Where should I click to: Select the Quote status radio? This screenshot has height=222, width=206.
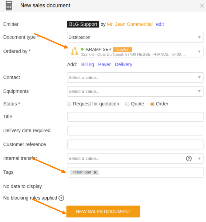pos(127,104)
